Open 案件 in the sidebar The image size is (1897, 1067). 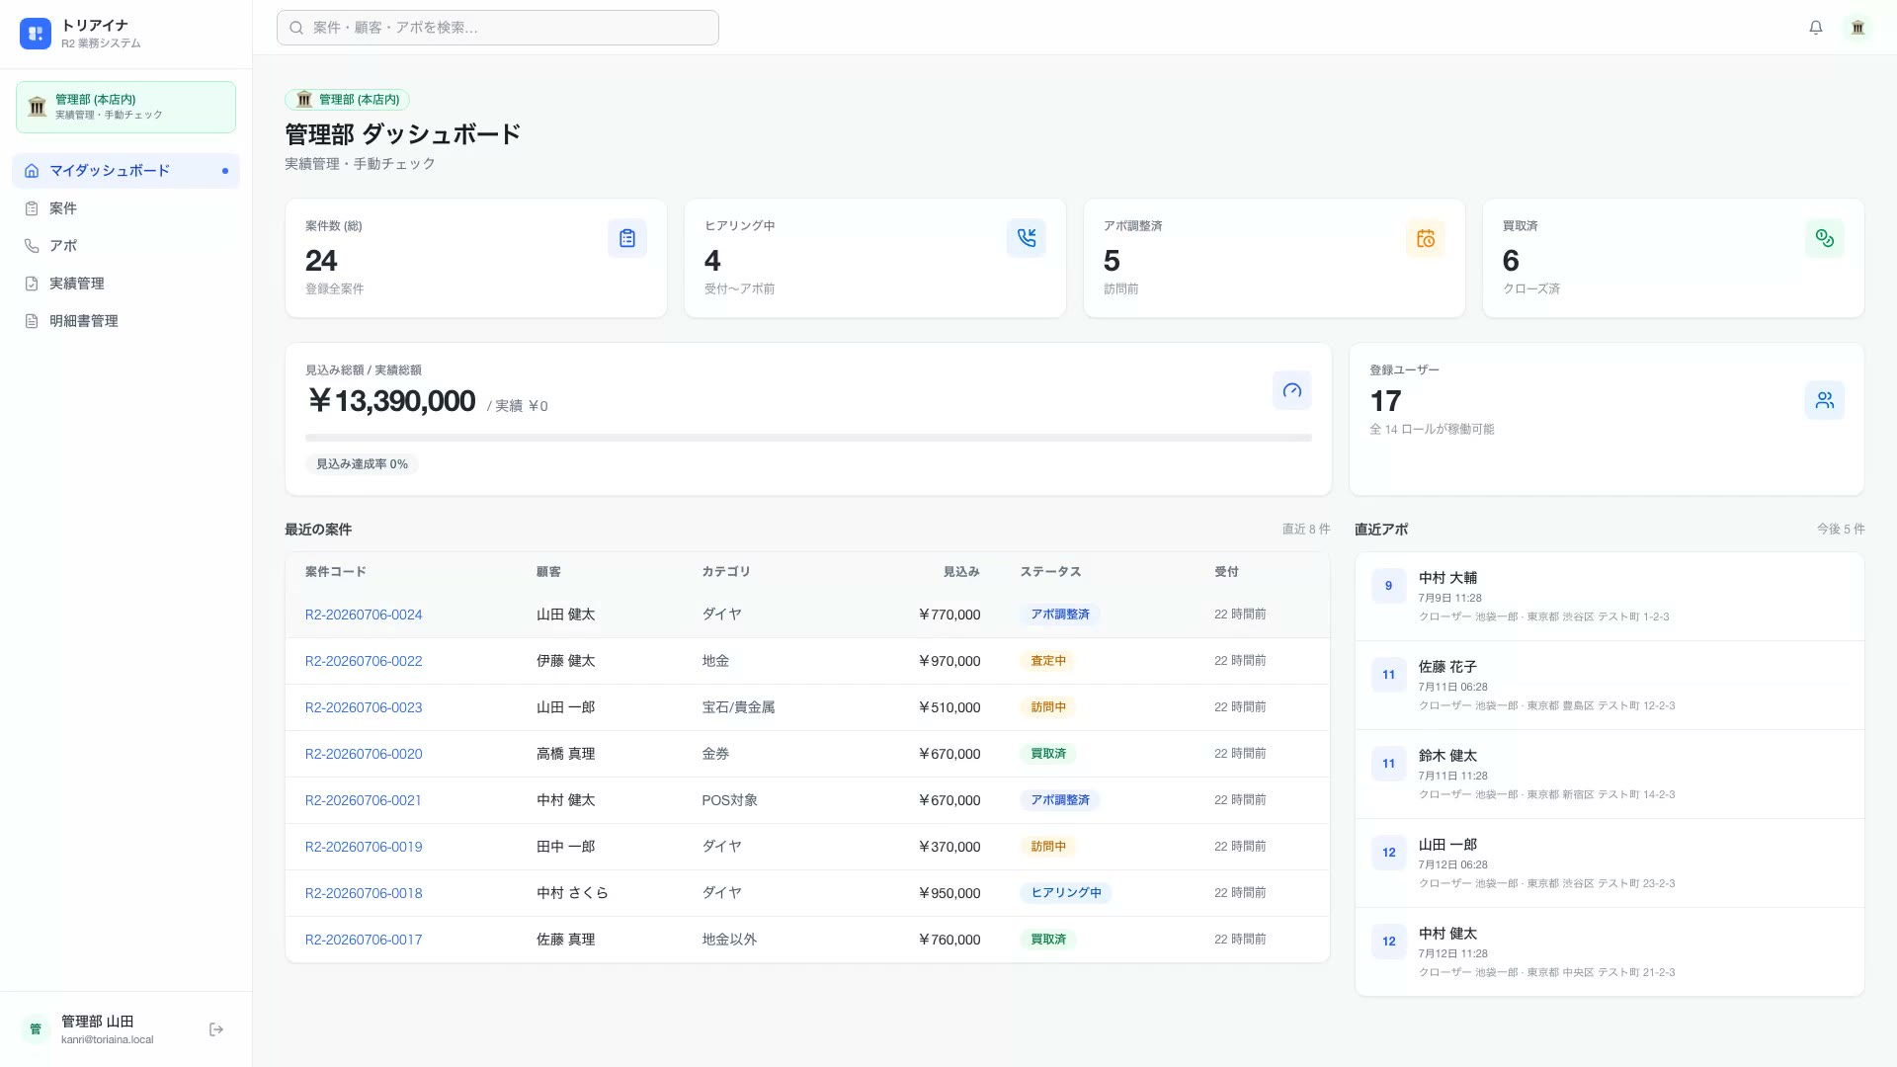click(x=125, y=208)
